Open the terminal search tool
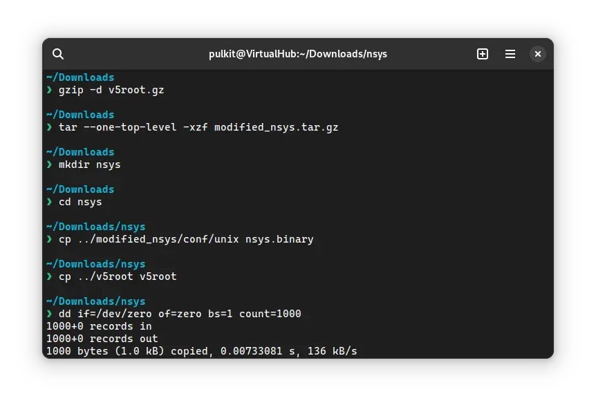This screenshot has width=596, height=405. (58, 53)
